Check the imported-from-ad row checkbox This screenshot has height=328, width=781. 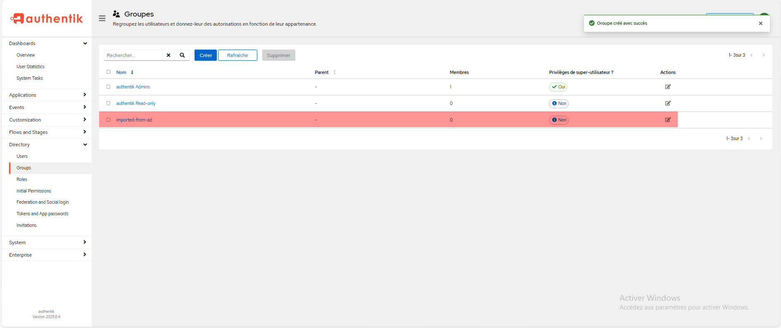pos(109,120)
